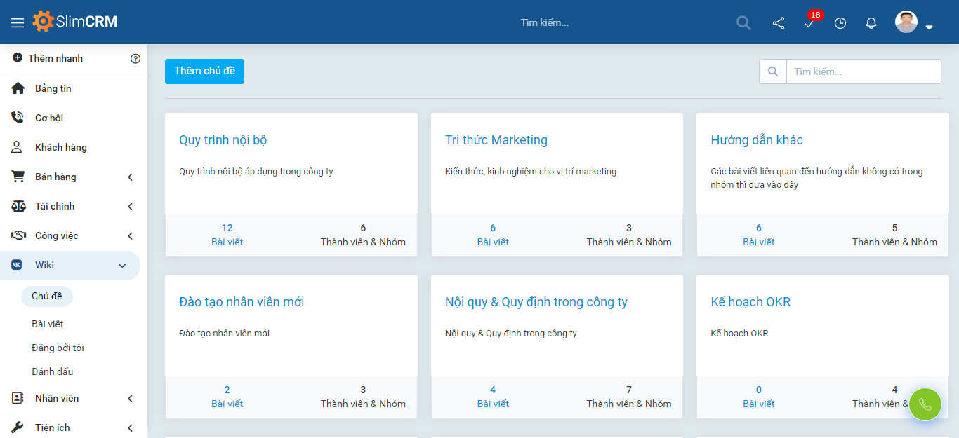Click the topic search input field
959x438 pixels.
coord(863,71)
